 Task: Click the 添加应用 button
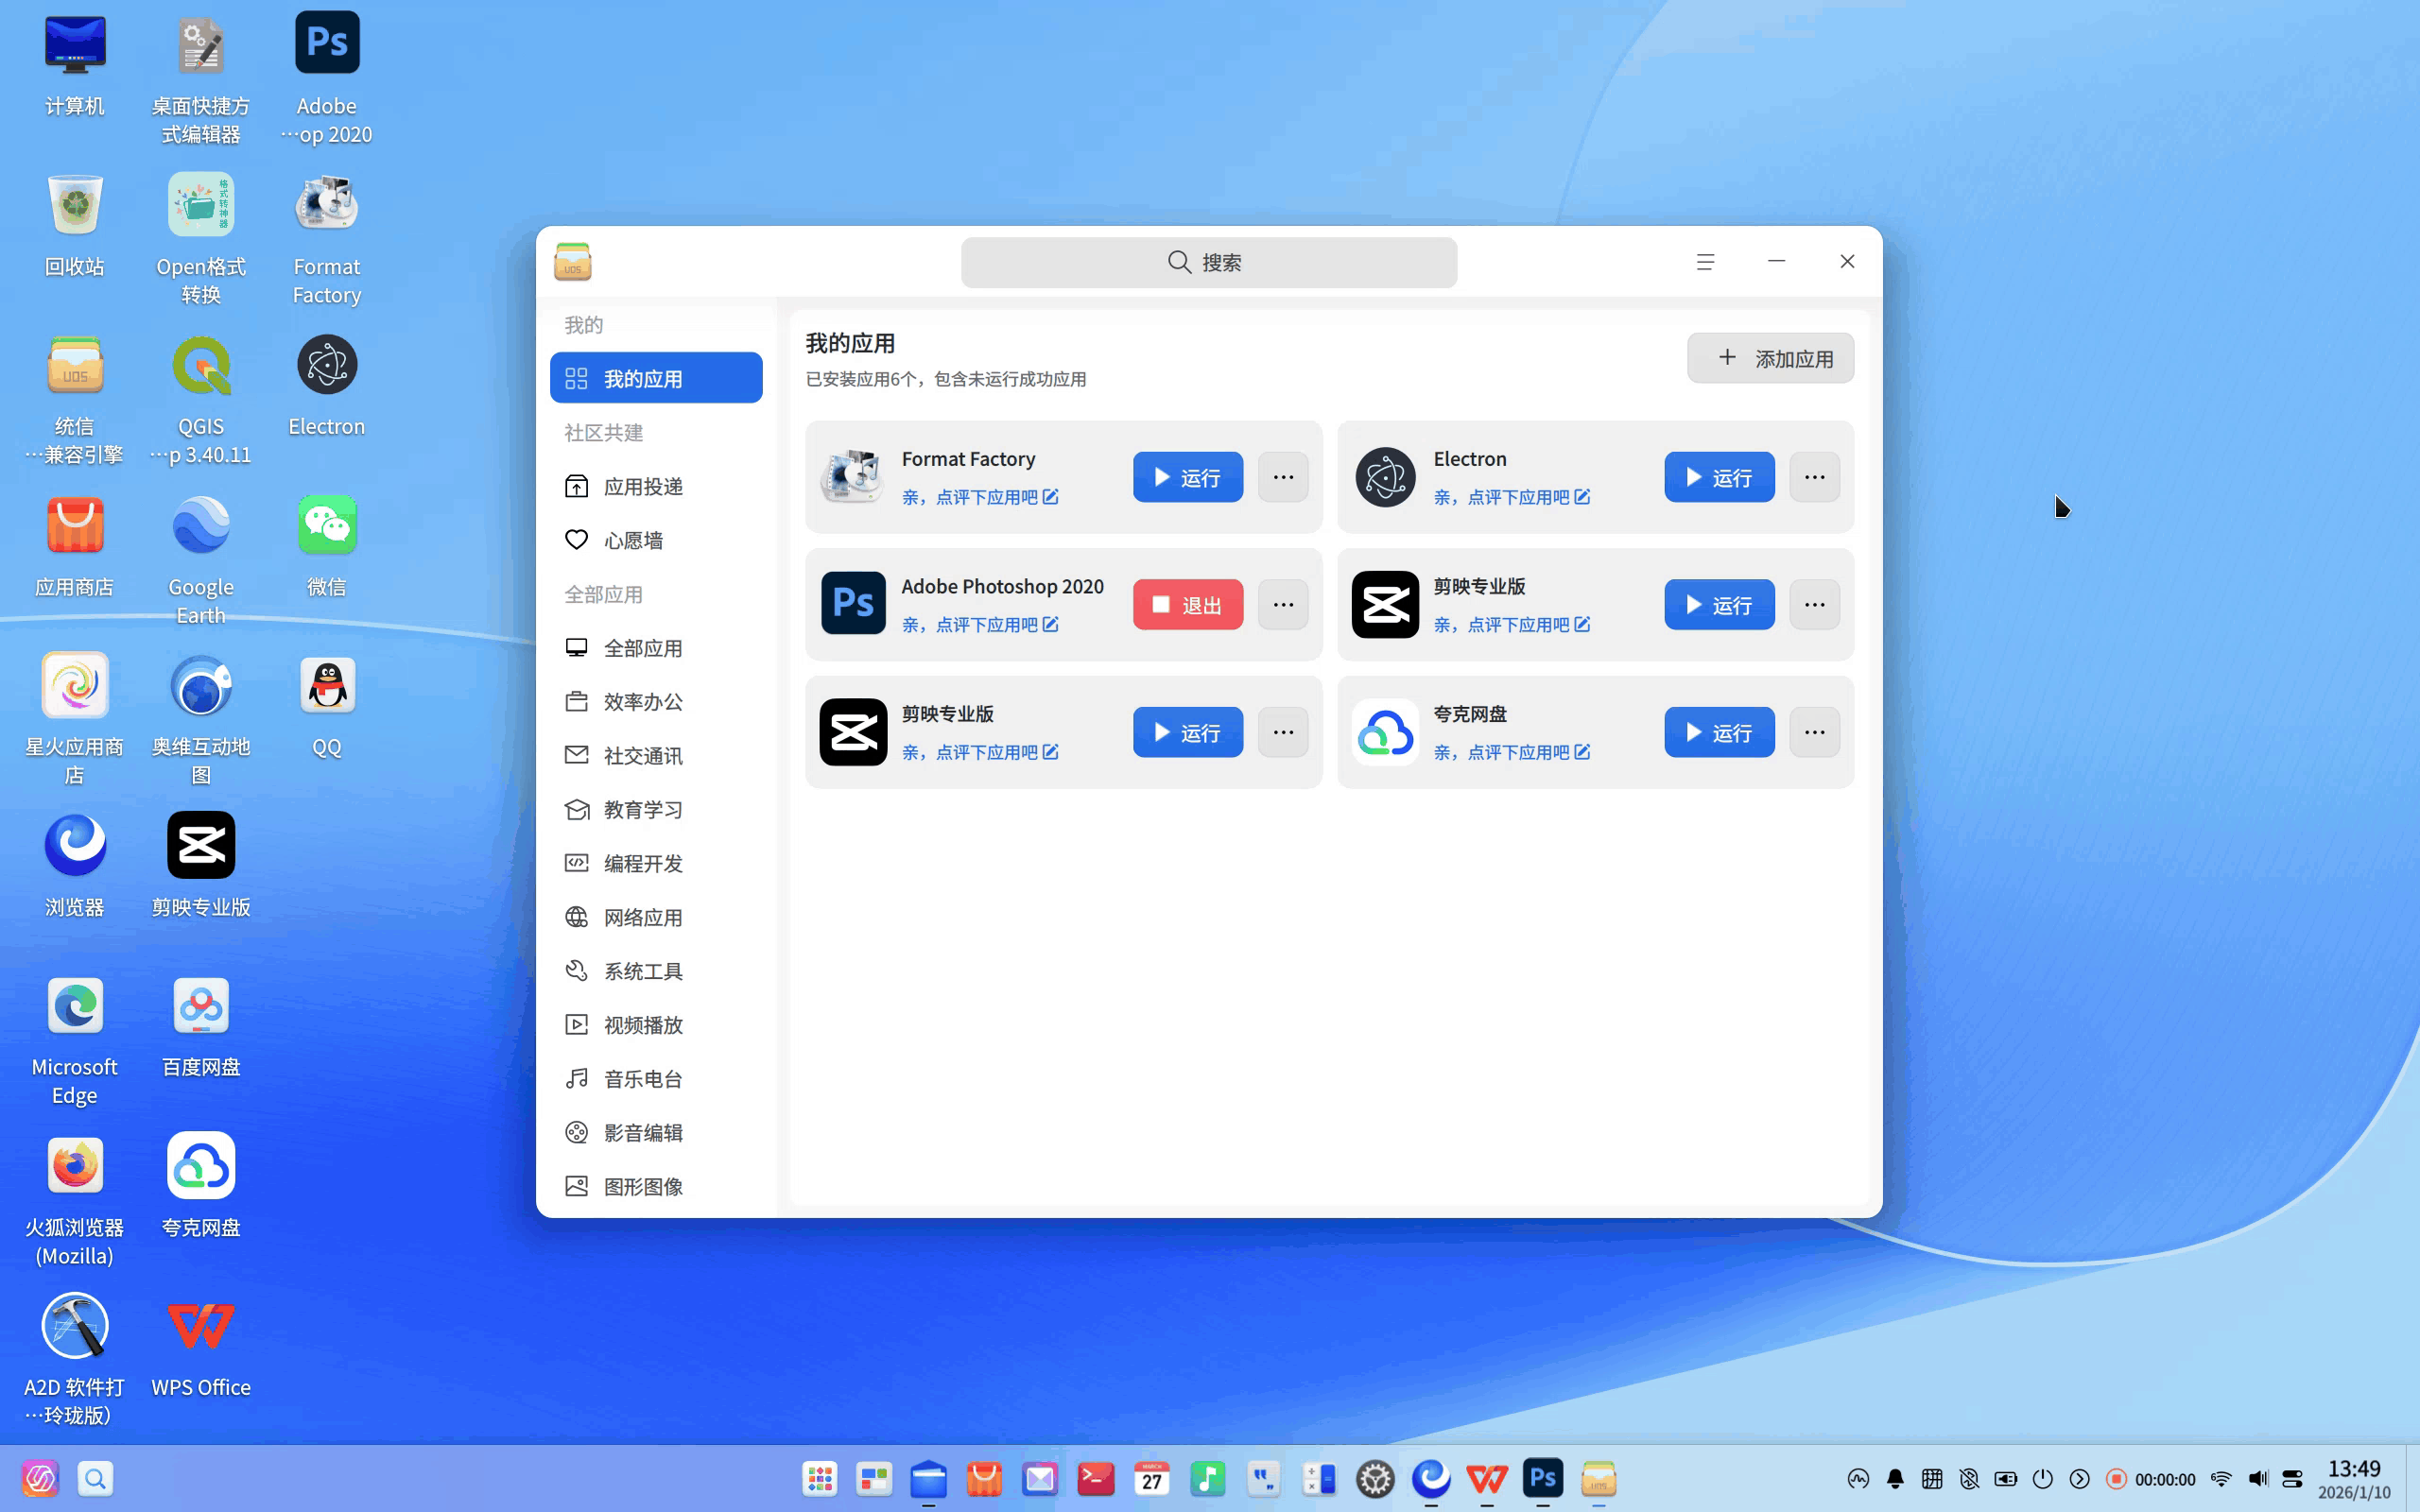[x=1770, y=358]
